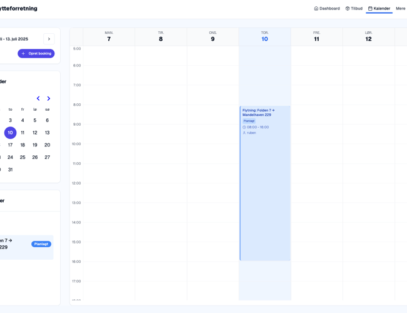This screenshot has width=407, height=313.
Task: Click the Dashboard house icon
Action: (x=316, y=9)
